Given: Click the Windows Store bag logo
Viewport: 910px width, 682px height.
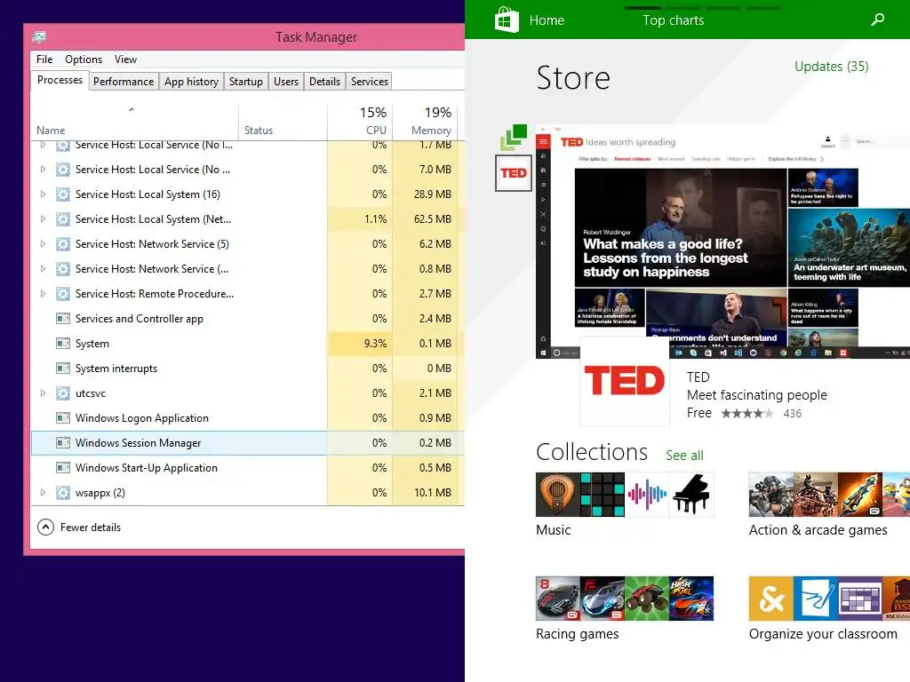Looking at the screenshot, I should pos(507,20).
